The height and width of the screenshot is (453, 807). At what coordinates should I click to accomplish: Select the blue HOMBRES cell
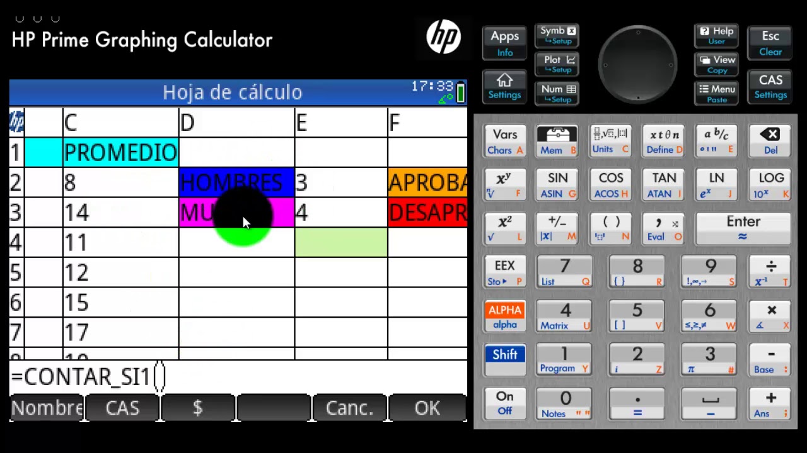[236, 182]
